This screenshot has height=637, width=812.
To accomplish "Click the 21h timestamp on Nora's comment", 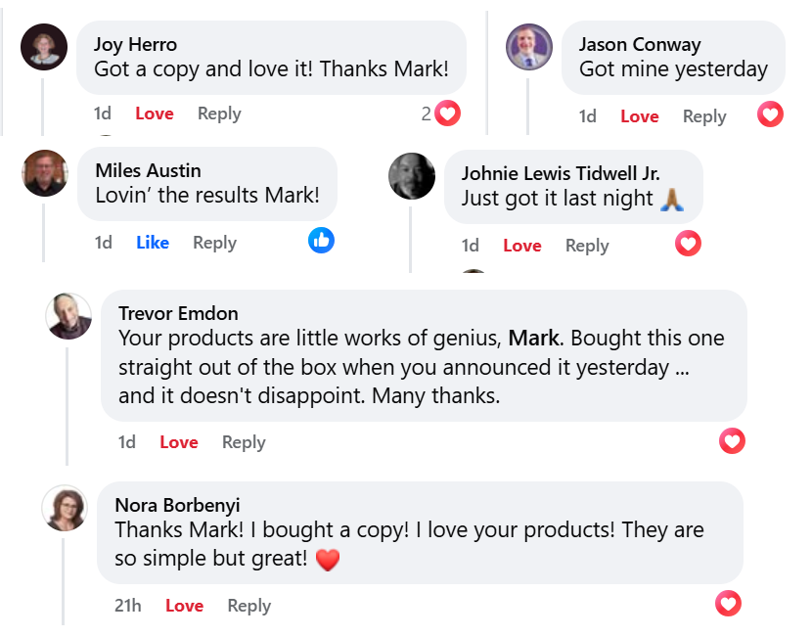I will coord(127,606).
